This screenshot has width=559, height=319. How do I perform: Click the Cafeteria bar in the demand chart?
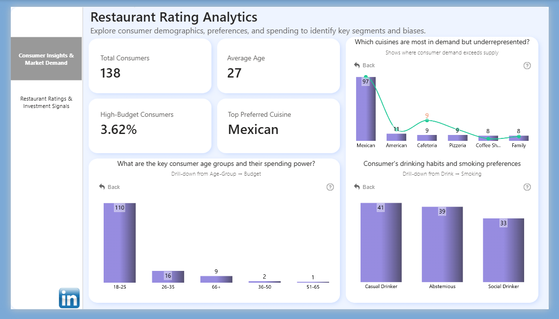click(x=427, y=138)
